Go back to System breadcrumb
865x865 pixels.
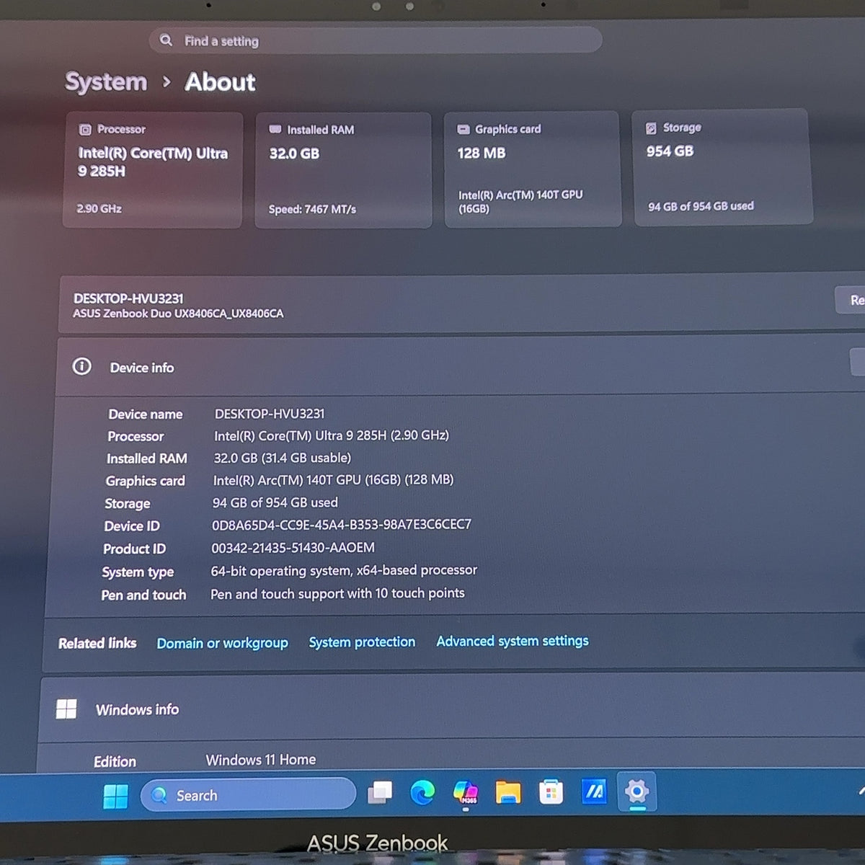106,82
